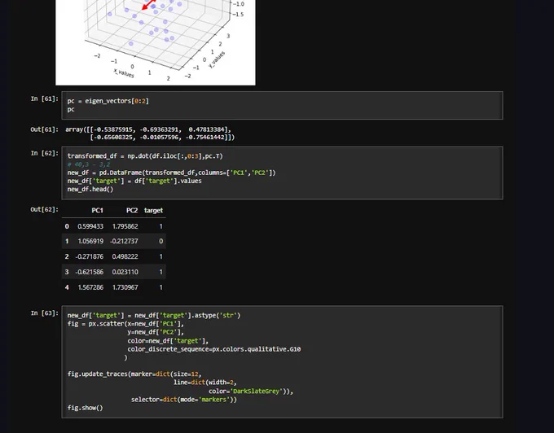Click the 'fig.show()' code line

[x=86, y=408]
